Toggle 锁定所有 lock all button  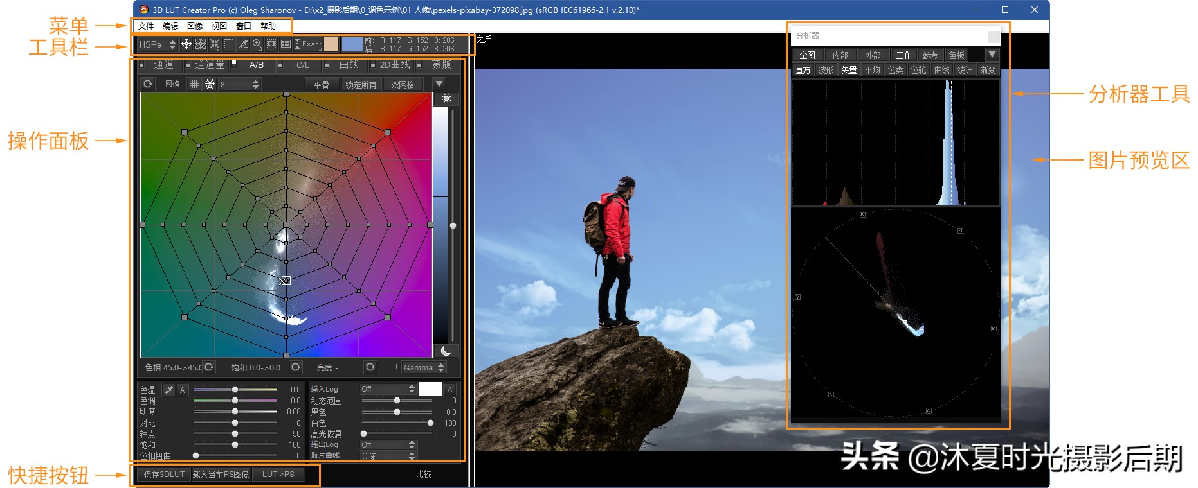[x=361, y=85]
